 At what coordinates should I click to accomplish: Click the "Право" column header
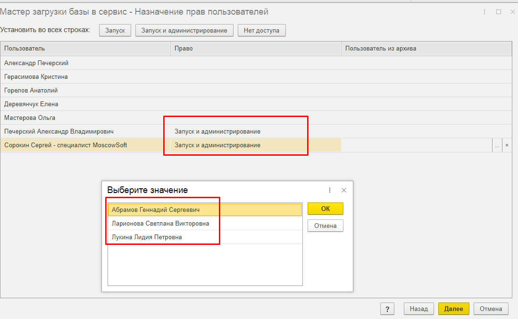255,49
